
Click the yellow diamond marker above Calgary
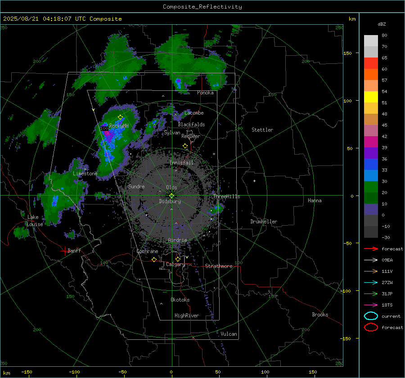tap(178, 259)
